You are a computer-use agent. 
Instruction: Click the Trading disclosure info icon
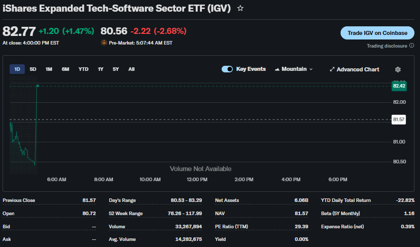411,46
